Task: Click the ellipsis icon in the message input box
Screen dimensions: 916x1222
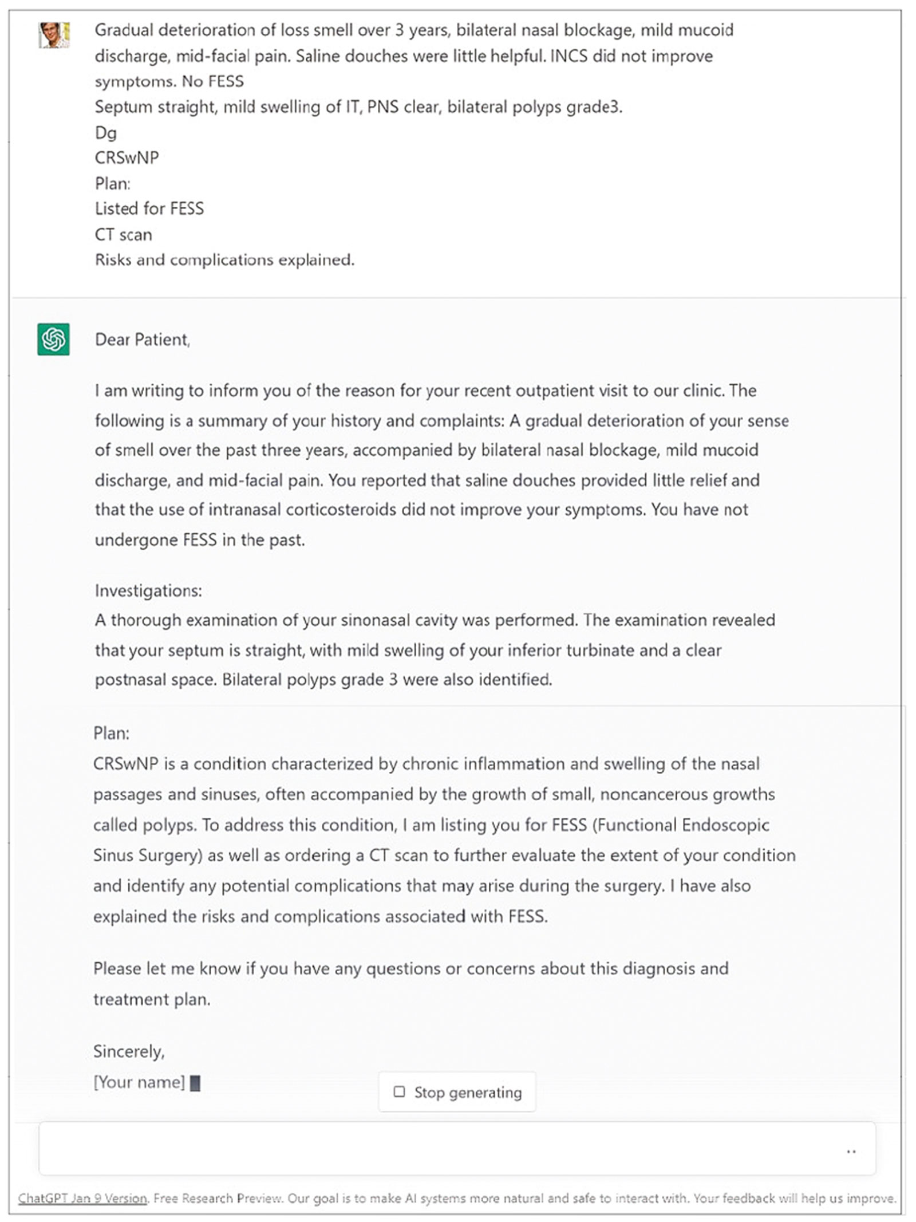Action: pyautogui.click(x=851, y=1153)
